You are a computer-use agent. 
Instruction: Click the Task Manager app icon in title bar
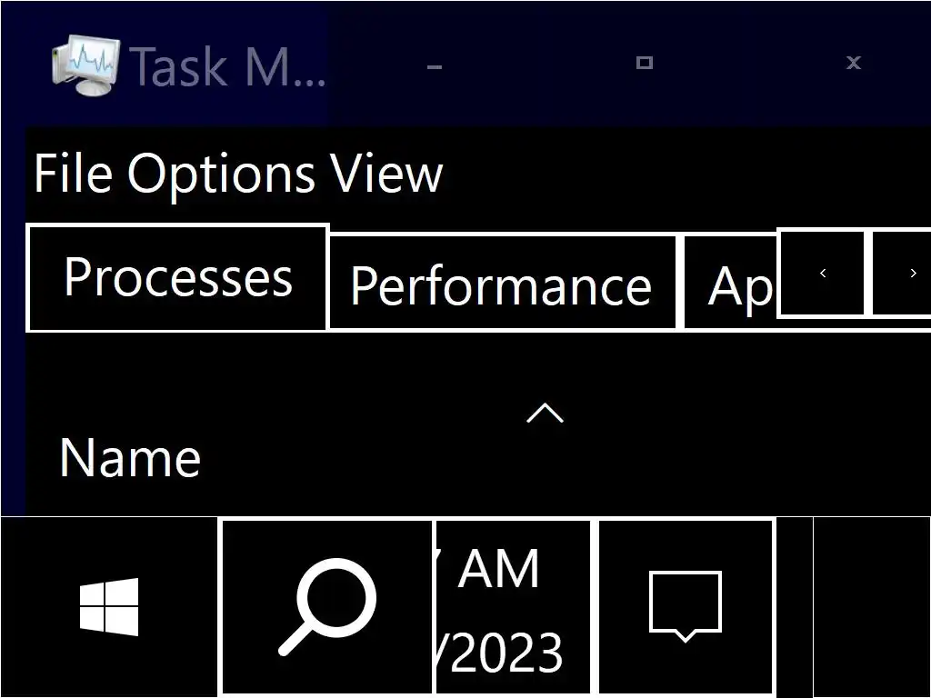pos(85,65)
